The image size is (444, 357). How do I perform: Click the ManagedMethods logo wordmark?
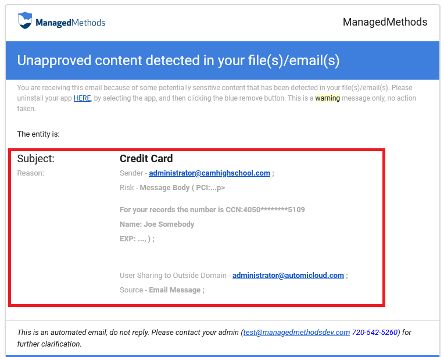pos(70,23)
